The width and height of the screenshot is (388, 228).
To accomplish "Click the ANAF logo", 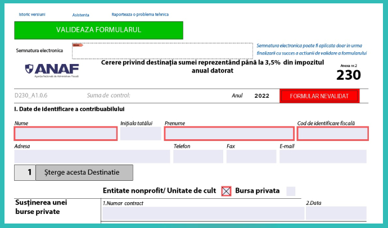I will point(52,70).
